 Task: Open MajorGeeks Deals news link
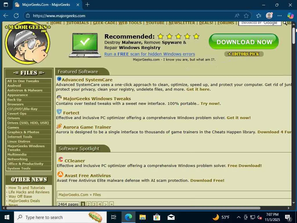(x=24, y=201)
